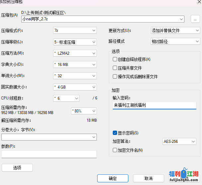Enable the 创建自释放程序 checkbox

point(115,59)
